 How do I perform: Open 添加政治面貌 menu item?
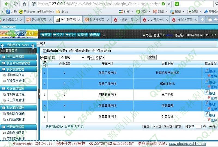(x=16, y=113)
